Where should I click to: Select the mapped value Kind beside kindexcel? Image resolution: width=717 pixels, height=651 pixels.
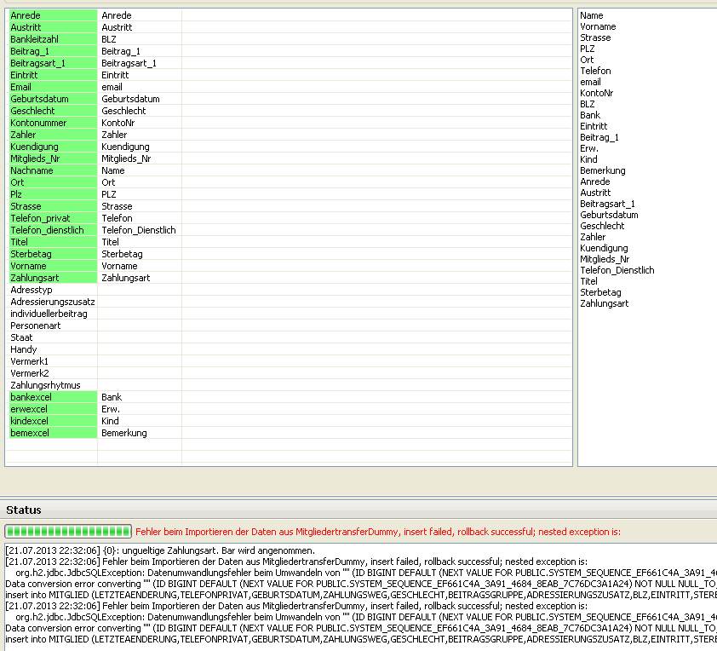[111, 421]
